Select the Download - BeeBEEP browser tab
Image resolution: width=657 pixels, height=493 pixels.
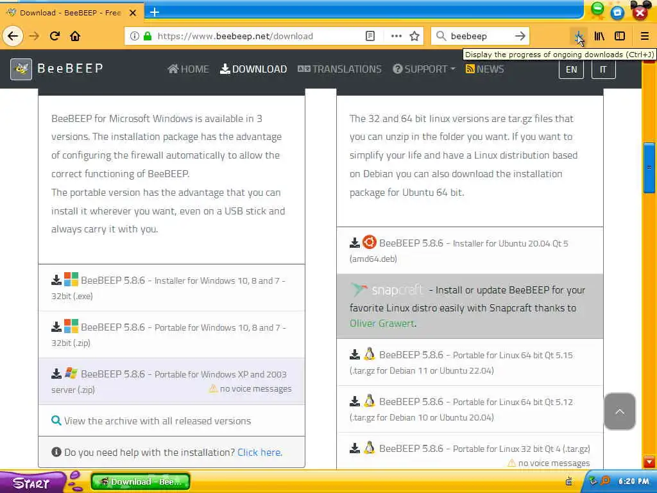coord(72,13)
